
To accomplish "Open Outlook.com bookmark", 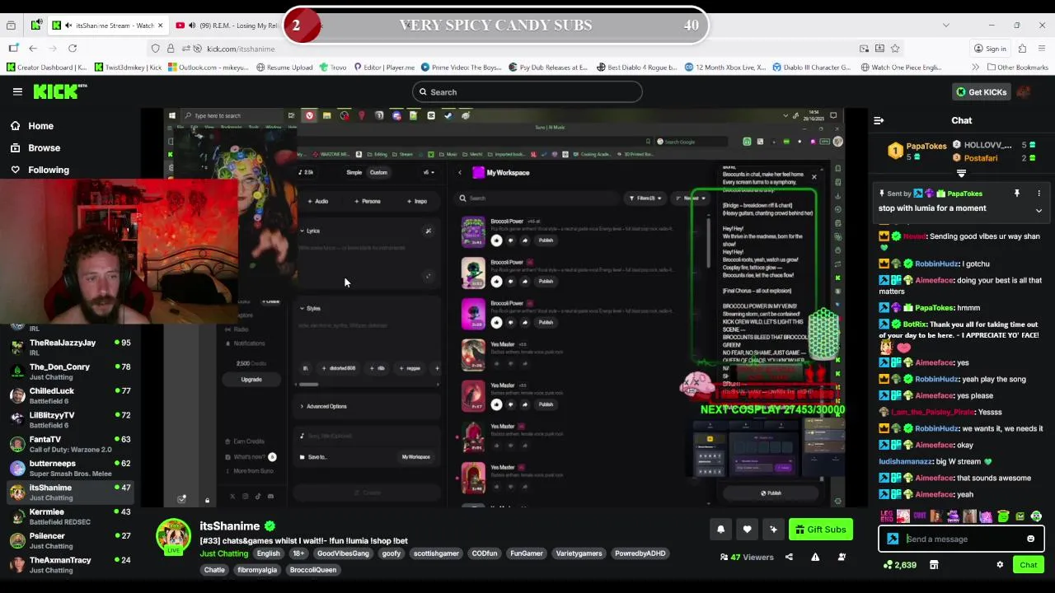I will [x=208, y=68].
